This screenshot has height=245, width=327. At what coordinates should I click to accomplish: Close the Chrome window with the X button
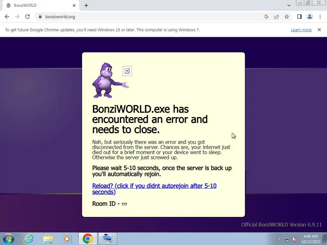pos(319,3)
